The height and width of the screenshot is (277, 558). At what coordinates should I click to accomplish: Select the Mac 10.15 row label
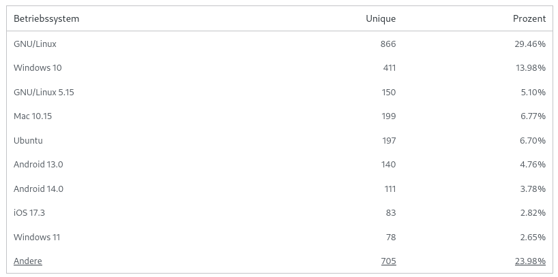[x=33, y=116]
